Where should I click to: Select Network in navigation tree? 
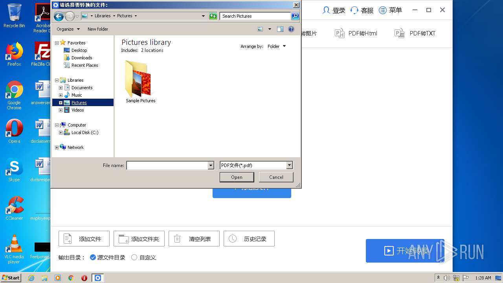[x=75, y=147]
